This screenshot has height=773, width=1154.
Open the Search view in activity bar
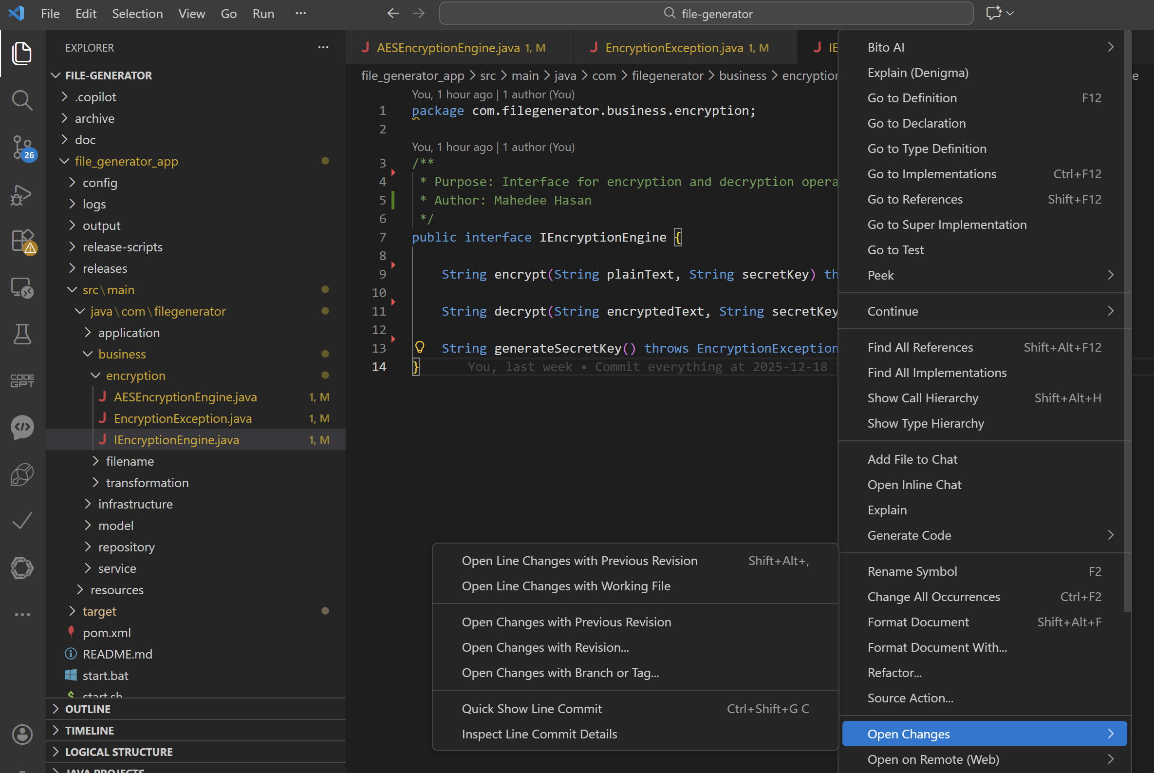click(x=22, y=100)
